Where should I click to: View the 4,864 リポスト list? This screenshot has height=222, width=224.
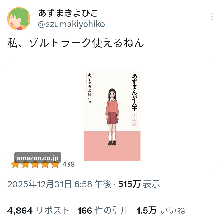click(38, 211)
